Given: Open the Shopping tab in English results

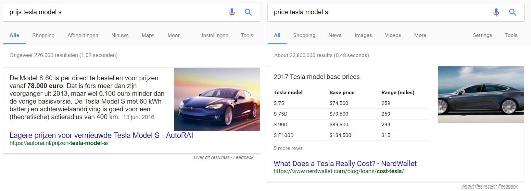Looking at the screenshot, I should [x=304, y=35].
